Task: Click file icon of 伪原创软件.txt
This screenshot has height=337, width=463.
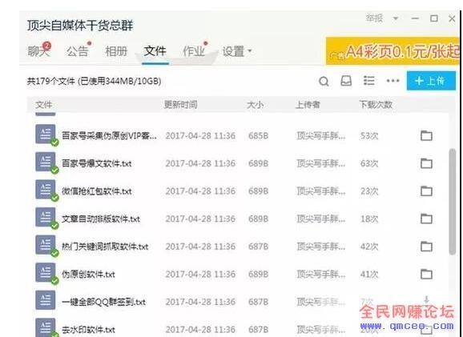Action: click(46, 273)
